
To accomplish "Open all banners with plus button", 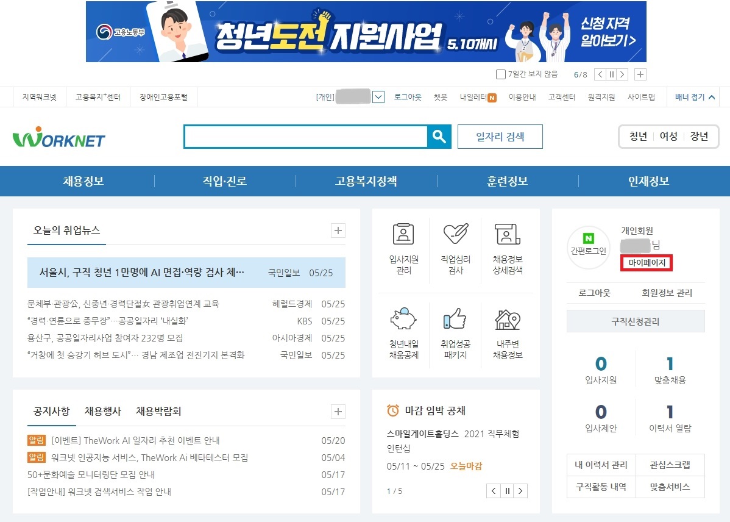I will [x=640, y=74].
